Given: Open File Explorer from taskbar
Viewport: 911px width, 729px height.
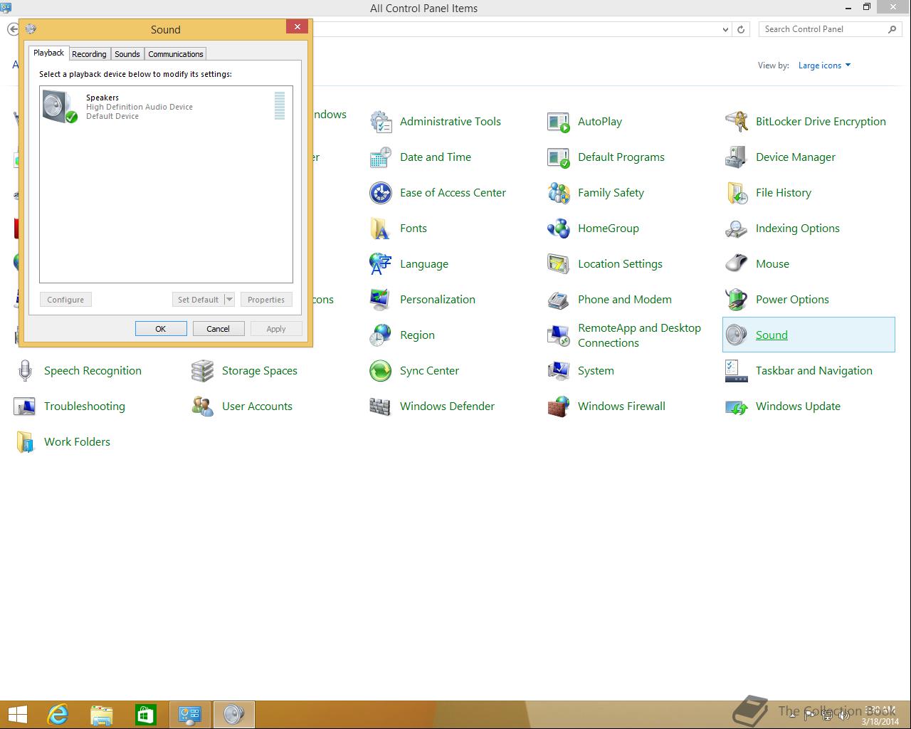Looking at the screenshot, I should pyautogui.click(x=102, y=714).
